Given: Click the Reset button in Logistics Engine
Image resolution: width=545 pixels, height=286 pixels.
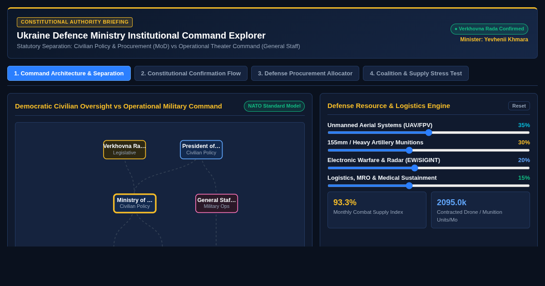Looking at the screenshot, I should point(519,106).
